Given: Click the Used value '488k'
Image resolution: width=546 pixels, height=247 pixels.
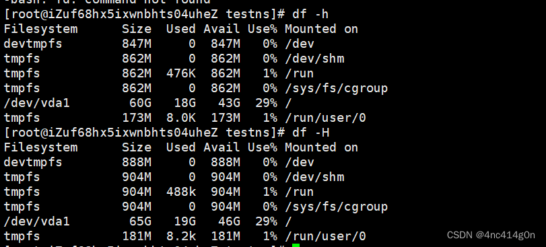Looking at the screenshot, I should tap(180, 192).
